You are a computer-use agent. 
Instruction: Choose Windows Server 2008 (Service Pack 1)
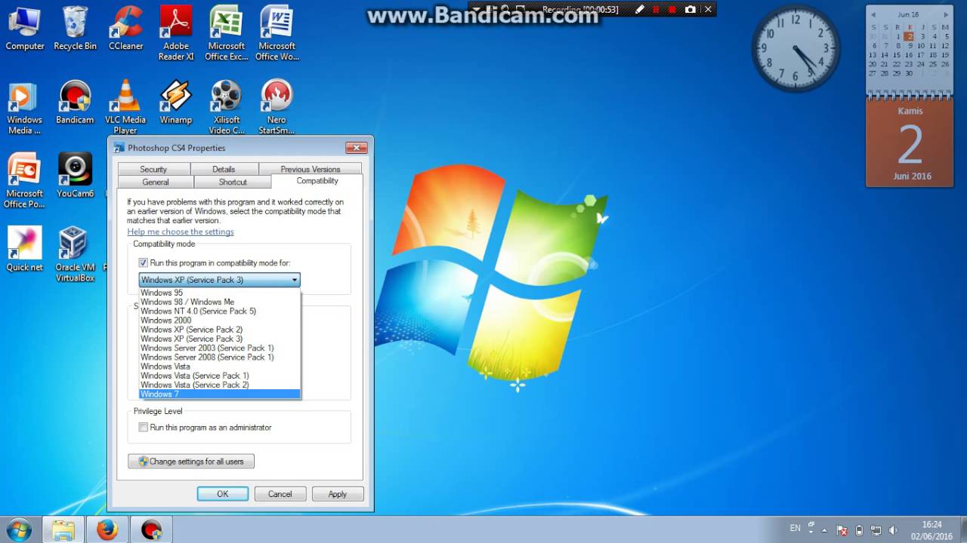tap(220, 357)
